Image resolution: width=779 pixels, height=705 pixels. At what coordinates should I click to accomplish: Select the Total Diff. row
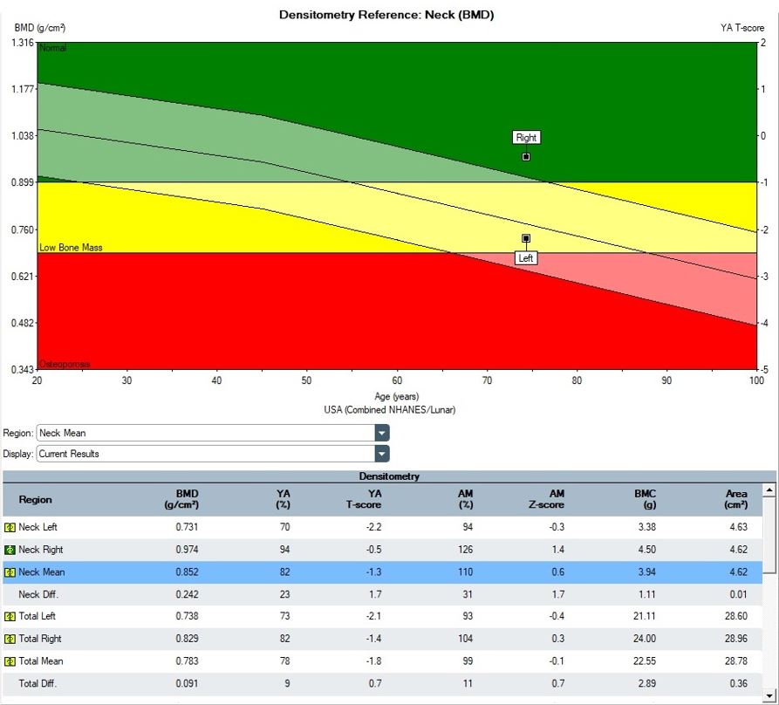[382, 683]
